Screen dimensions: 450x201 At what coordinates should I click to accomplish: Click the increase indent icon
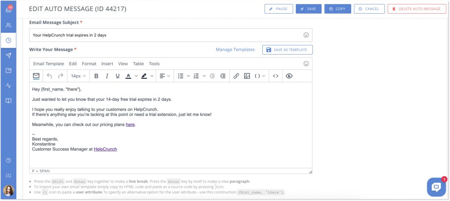coord(223,76)
